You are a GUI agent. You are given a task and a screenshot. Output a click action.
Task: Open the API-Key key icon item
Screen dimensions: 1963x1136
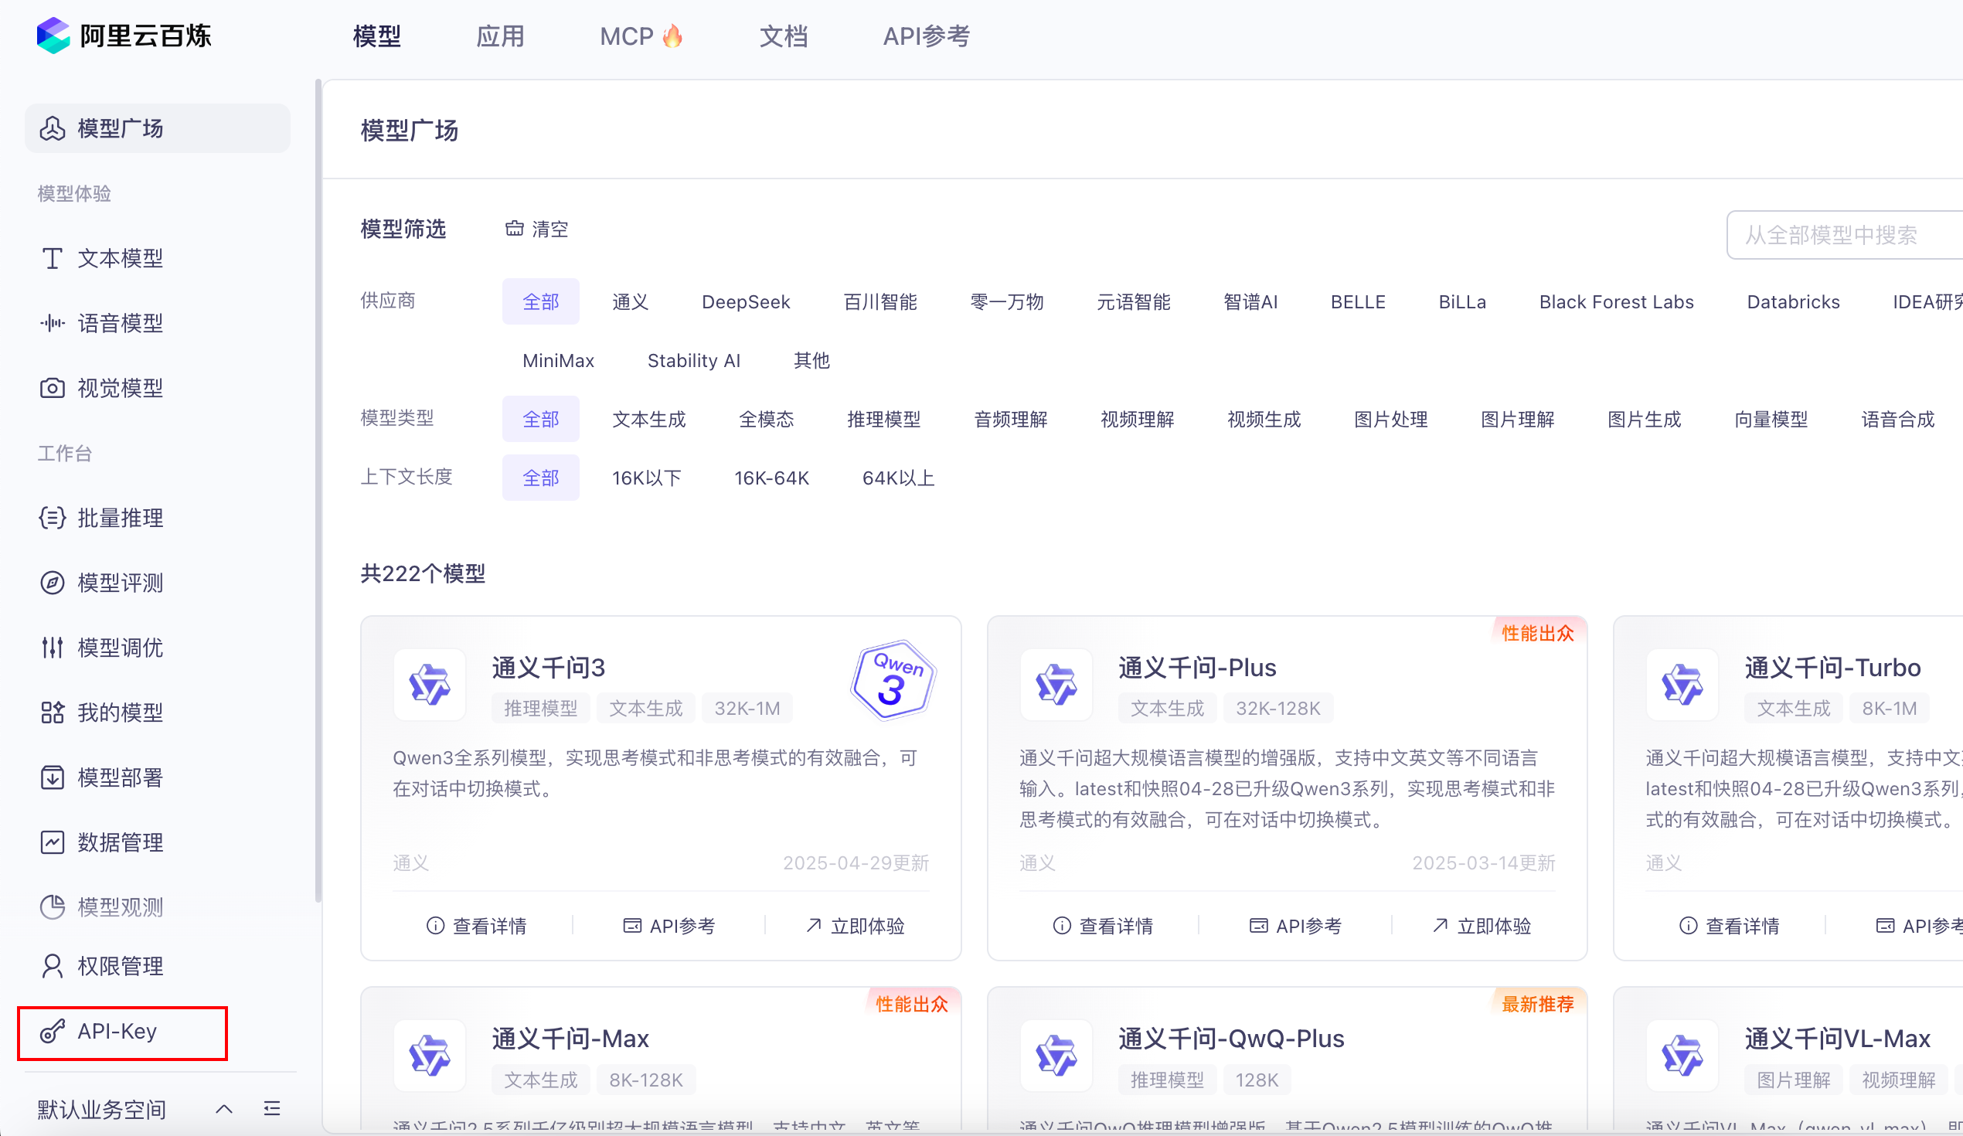(53, 1031)
